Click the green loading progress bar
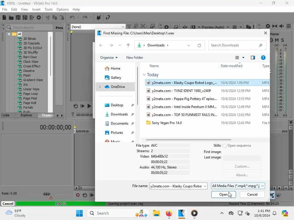This screenshot has width=294, height=220. pos(61,204)
